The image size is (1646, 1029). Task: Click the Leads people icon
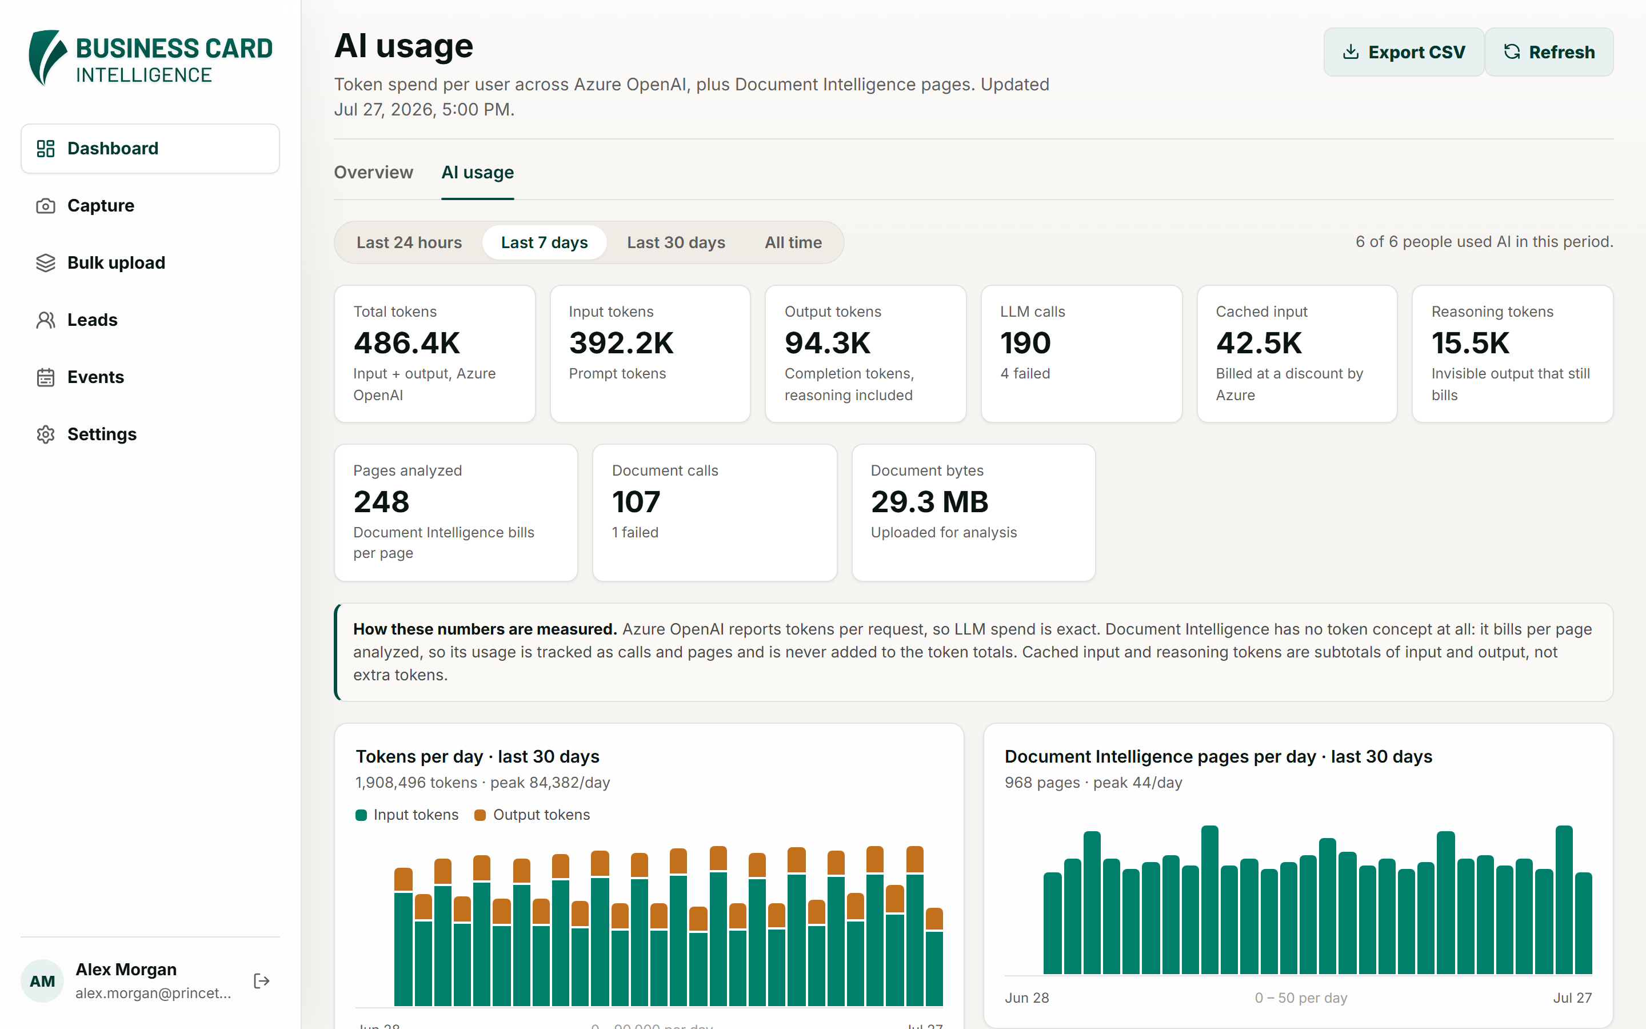(46, 320)
